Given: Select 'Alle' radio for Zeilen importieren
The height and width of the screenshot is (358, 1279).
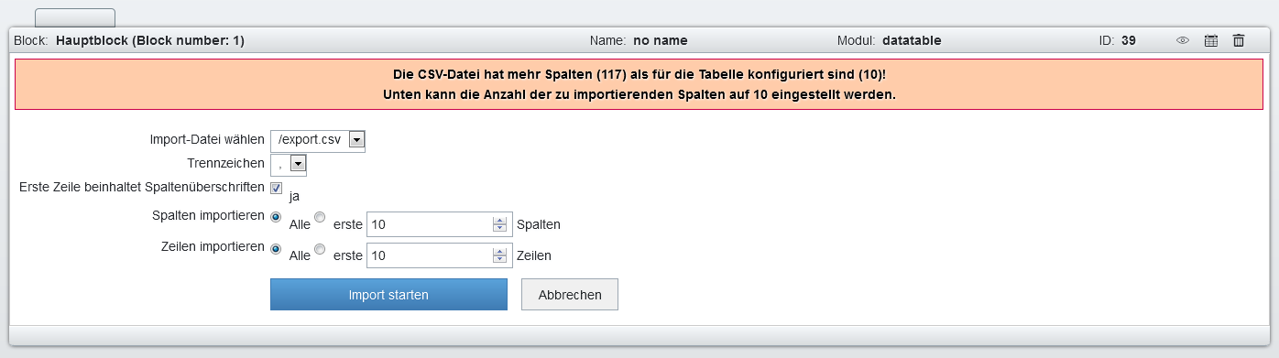Looking at the screenshot, I should pyautogui.click(x=276, y=248).
